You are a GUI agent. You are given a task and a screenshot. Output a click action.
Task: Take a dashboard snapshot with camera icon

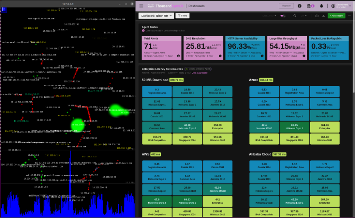coord(317,16)
